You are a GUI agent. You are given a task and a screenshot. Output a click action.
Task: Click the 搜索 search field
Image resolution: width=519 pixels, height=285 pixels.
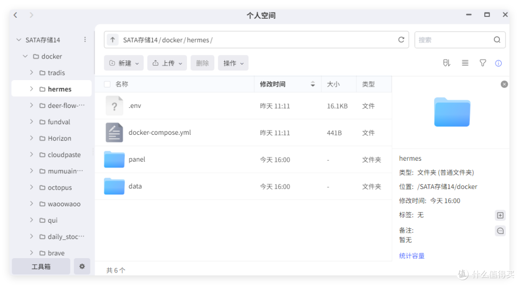click(x=460, y=40)
